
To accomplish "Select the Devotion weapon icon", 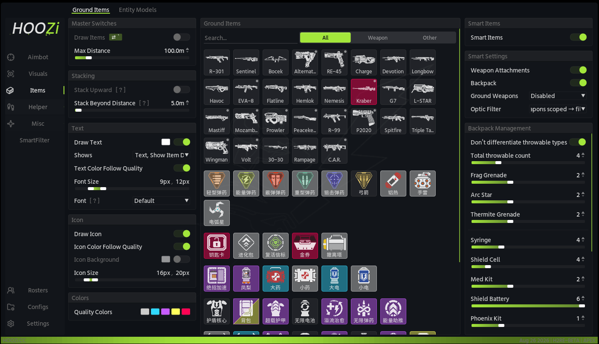I will pyautogui.click(x=393, y=62).
